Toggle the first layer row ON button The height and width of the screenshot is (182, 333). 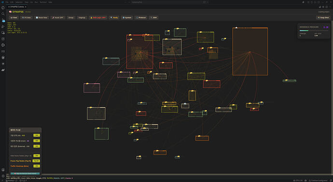(x=37, y=135)
